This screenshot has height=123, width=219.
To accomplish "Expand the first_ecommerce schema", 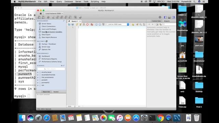I will pos(38,78).
